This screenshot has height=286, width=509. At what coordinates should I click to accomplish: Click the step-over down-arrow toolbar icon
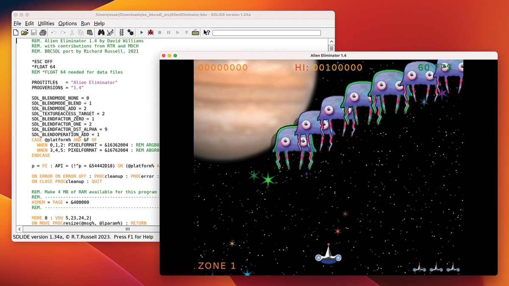click(186, 32)
